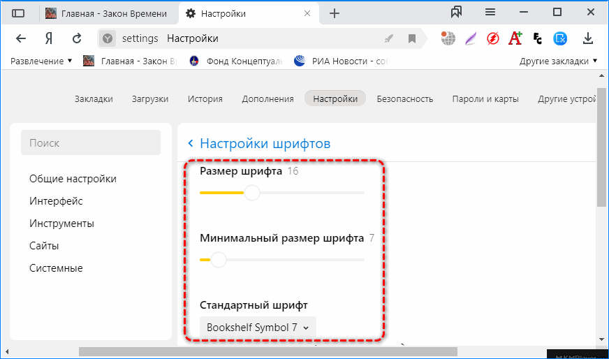The height and width of the screenshot is (359, 609).
Task: Open the red lightning extension icon
Action: [493, 38]
